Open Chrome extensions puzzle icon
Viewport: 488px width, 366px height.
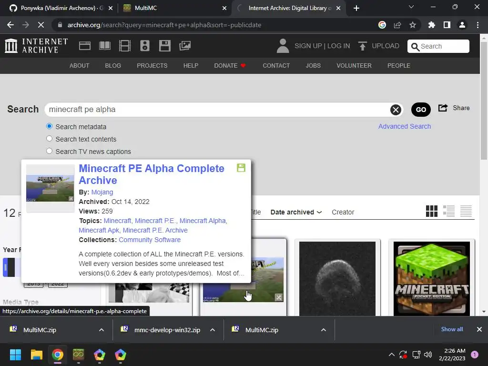432,25
